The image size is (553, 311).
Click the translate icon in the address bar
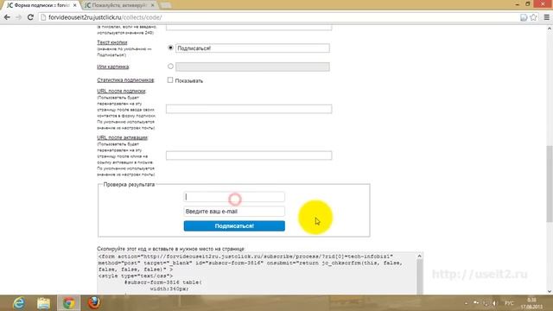pyautogui.click(x=524, y=17)
